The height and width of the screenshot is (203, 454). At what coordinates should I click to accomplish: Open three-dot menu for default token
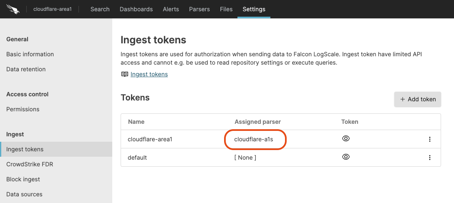(430, 157)
